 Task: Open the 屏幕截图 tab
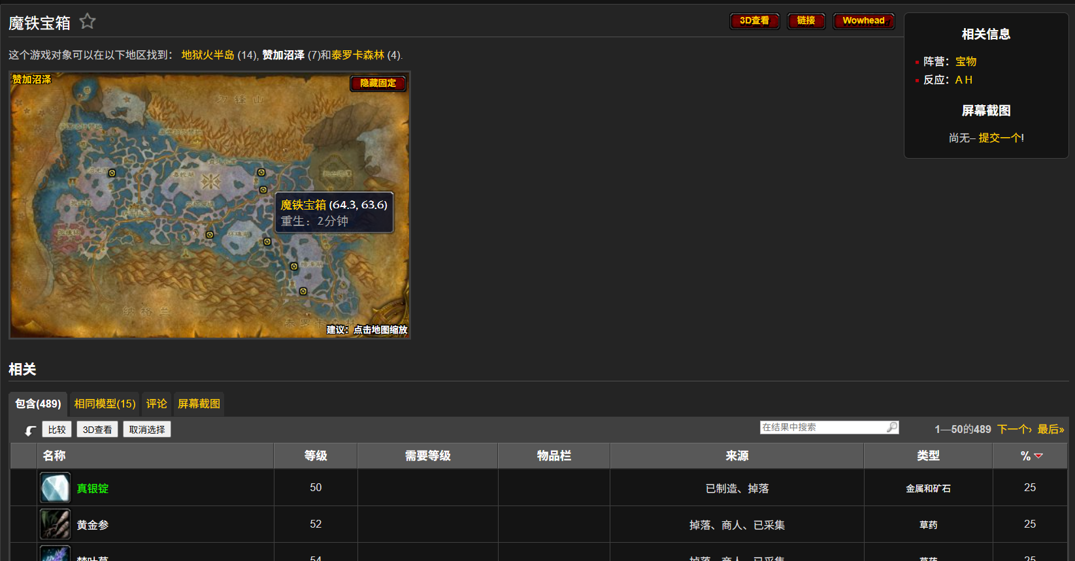pos(199,404)
